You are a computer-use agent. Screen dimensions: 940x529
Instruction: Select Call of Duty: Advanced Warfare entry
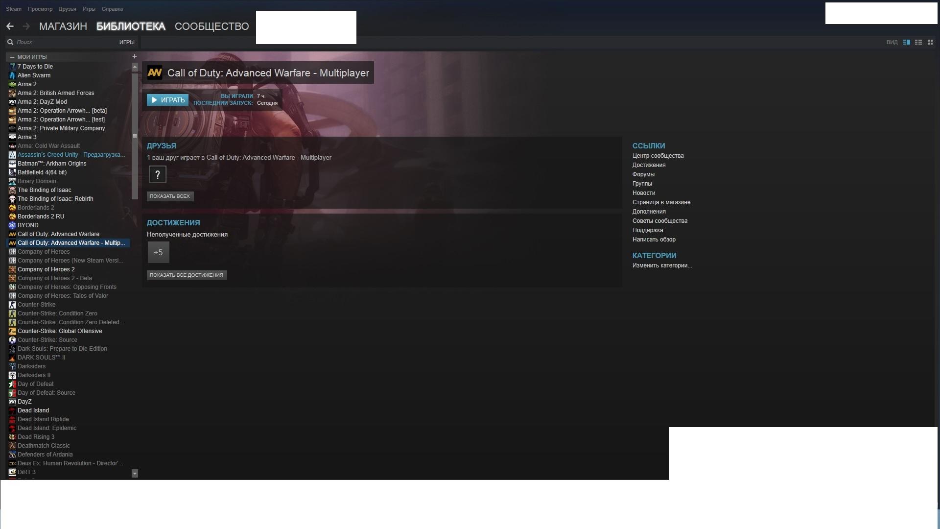(x=69, y=234)
